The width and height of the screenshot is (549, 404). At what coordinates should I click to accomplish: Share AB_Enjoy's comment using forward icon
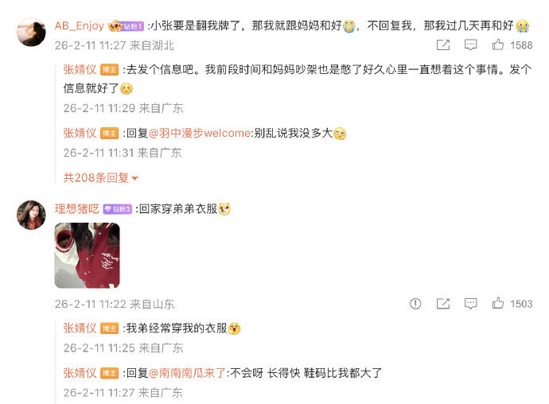coord(443,45)
